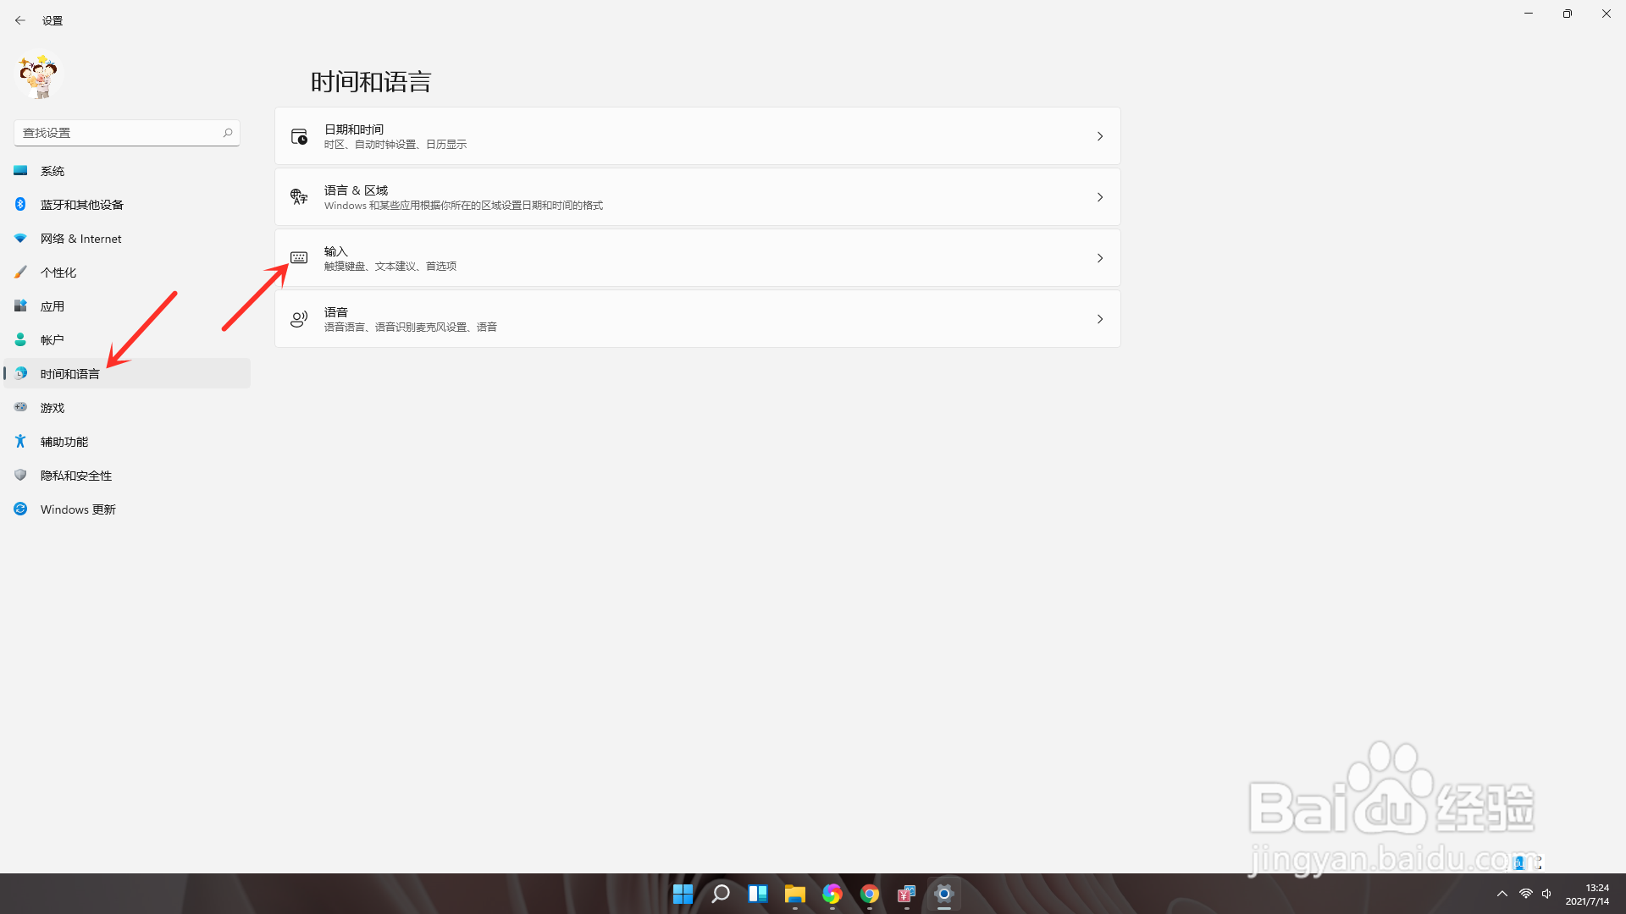Open 系统 in the sidebar
Viewport: 1626px width, 914px height.
(x=53, y=171)
